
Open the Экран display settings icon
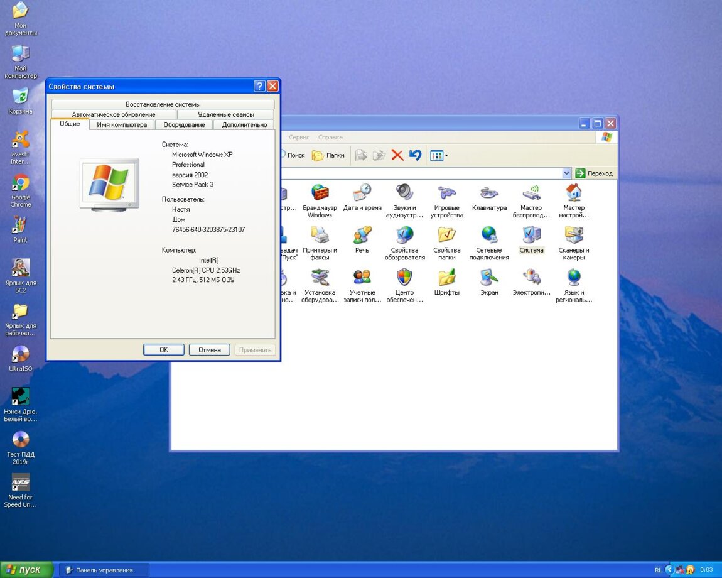click(x=489, y=278)
